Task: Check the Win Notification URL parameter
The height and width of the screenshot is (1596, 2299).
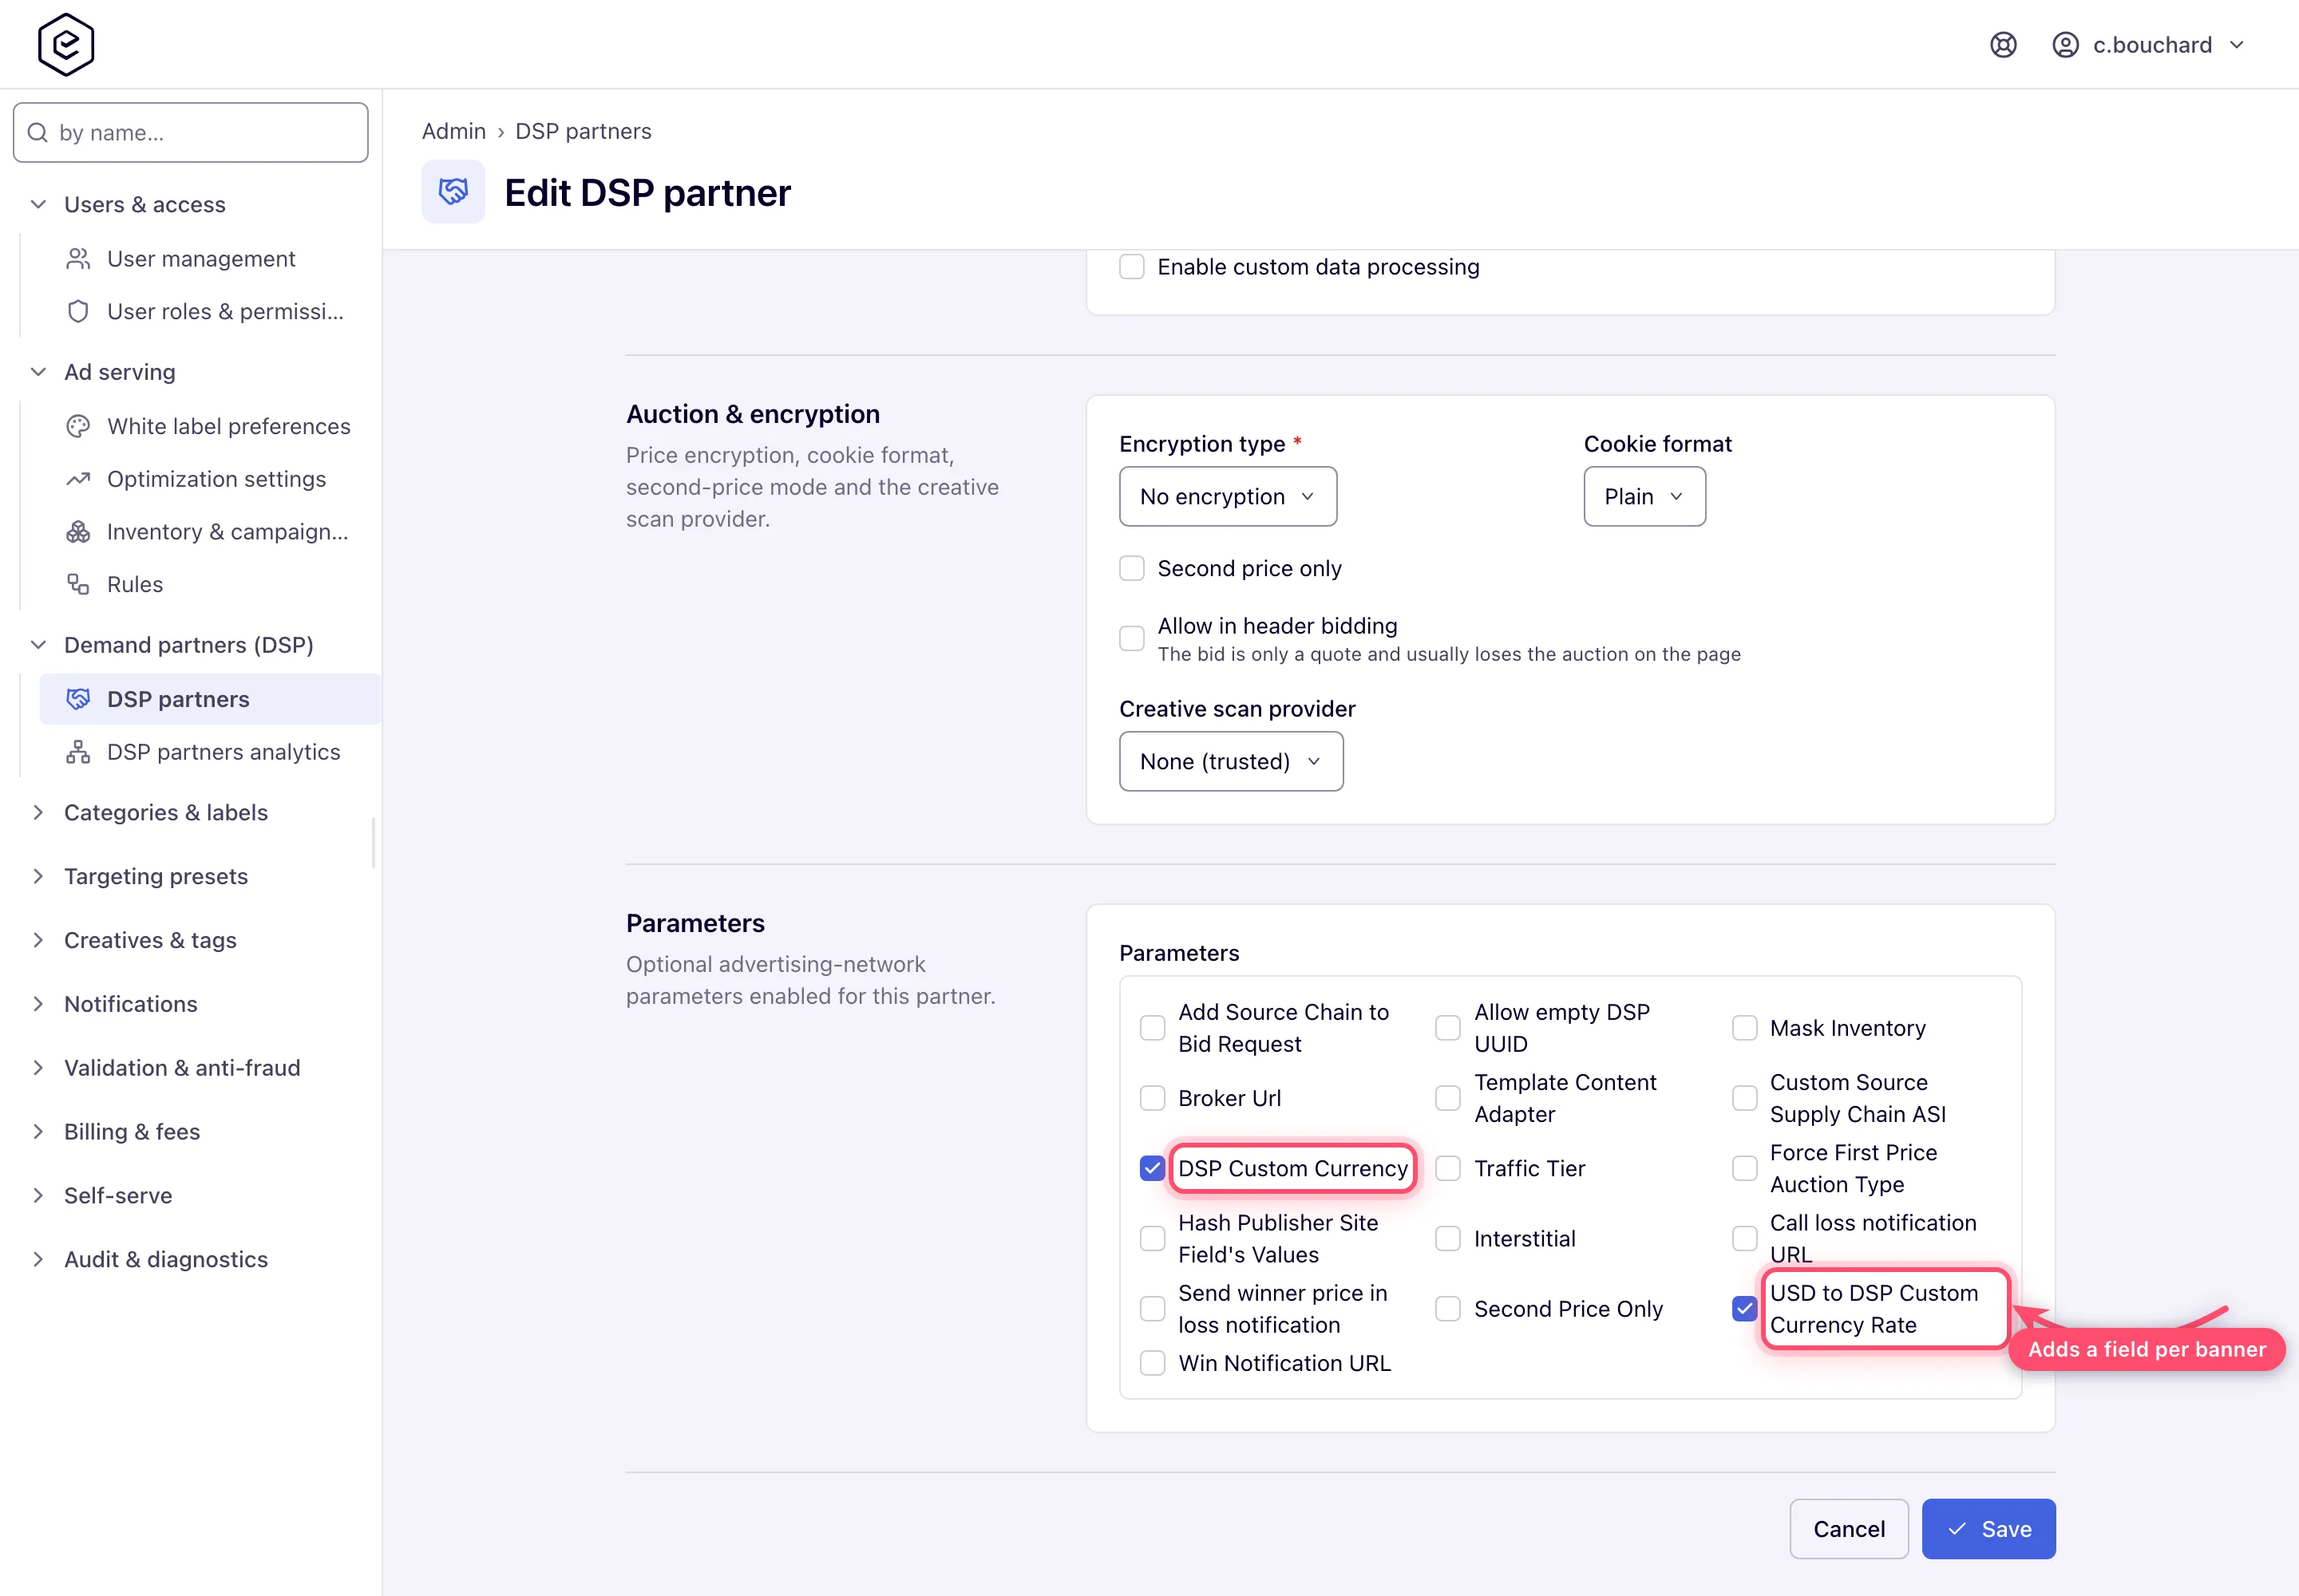Action: tap(1153, 1363)
